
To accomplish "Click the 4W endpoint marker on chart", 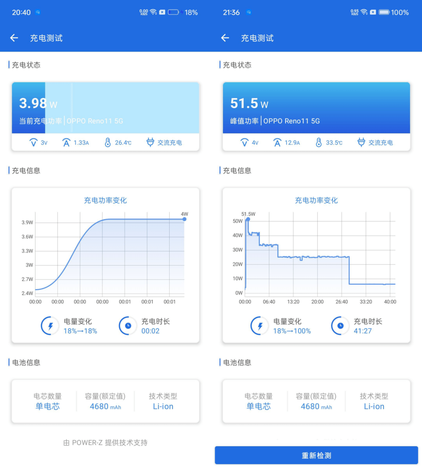I will [x=184, y=219].
